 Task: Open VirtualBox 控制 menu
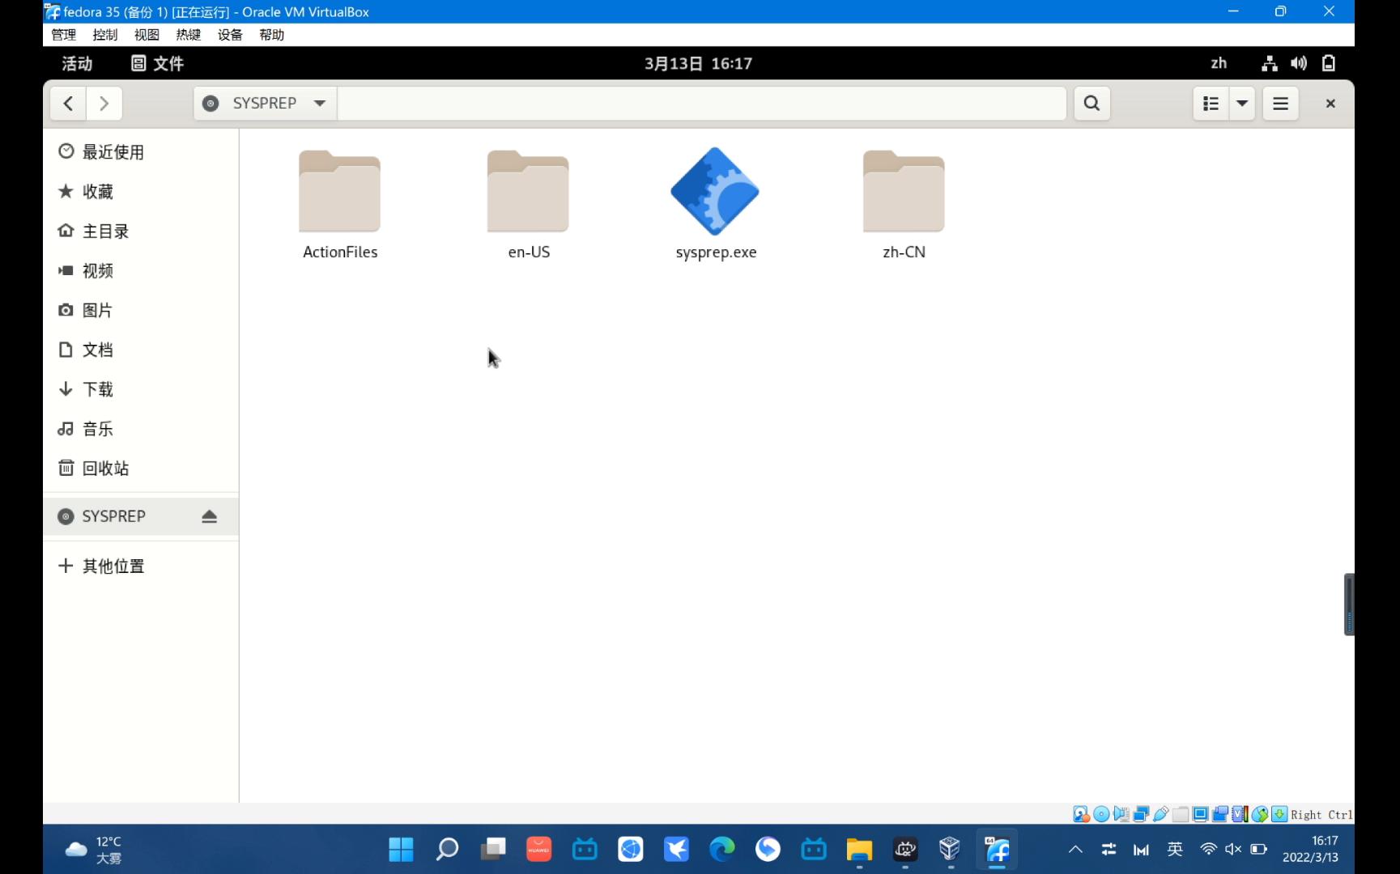coord(105,35)
